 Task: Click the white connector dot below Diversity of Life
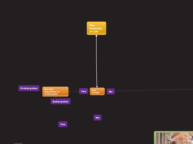tap(96, 36)
